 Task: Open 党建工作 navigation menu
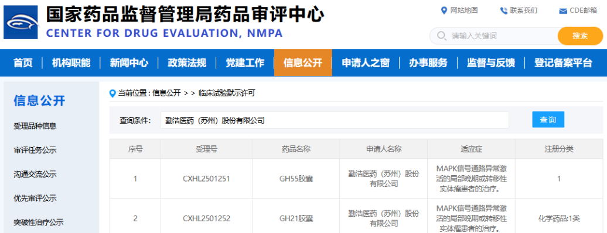[x=245, y=63]
